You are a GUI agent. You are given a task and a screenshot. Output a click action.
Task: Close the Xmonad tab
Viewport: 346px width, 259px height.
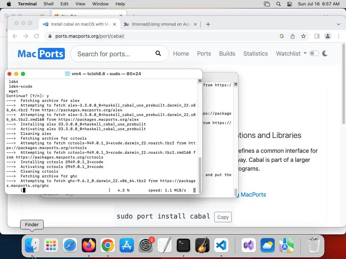click(x=195, y=24)
